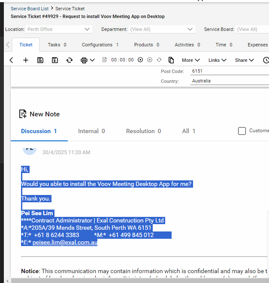
Task: Click the printer icon
Action: (84, 60)
